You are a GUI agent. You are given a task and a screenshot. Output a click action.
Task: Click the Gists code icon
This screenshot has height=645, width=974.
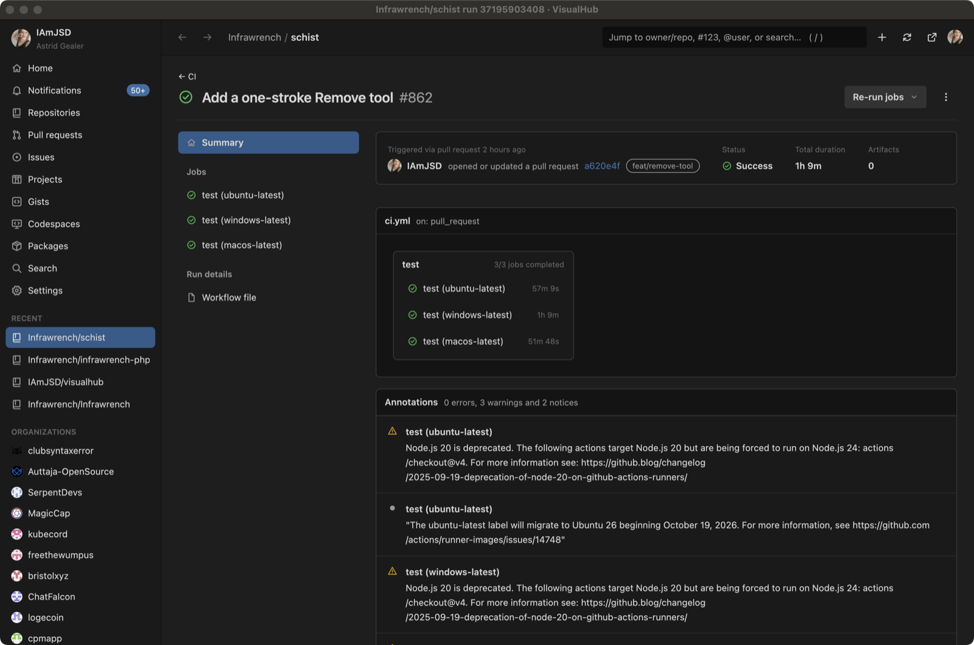point(17,201)
